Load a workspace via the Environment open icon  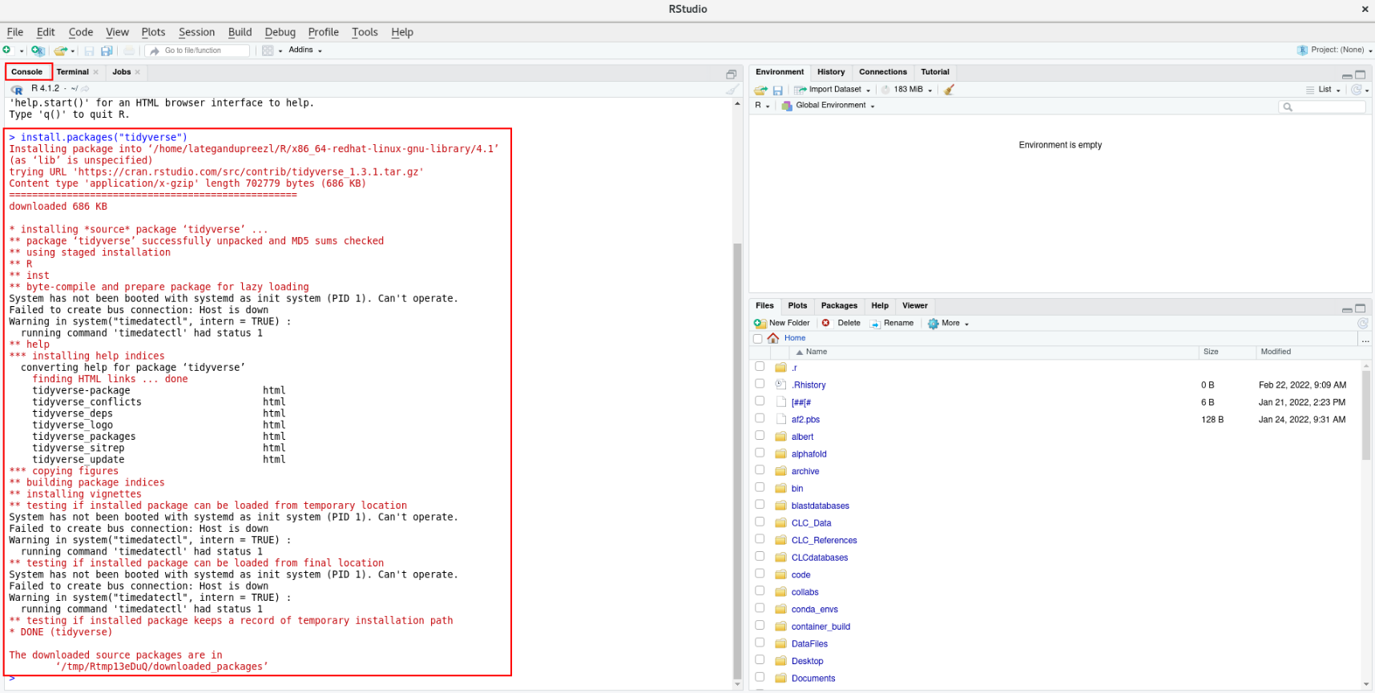[761, 90]
